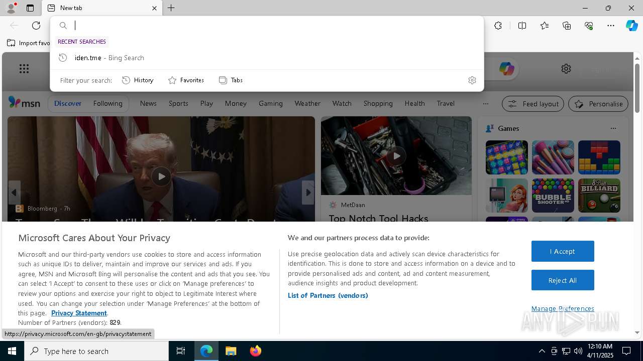Filter search by History

[138, 80]
